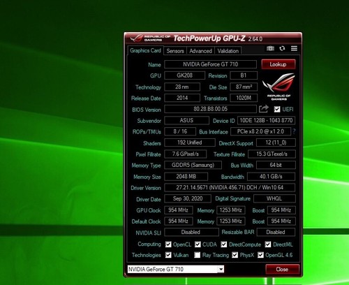Refresh GPU info with the refresh icon
This screenshot has height=285, width=349.
tap(282, 48)
